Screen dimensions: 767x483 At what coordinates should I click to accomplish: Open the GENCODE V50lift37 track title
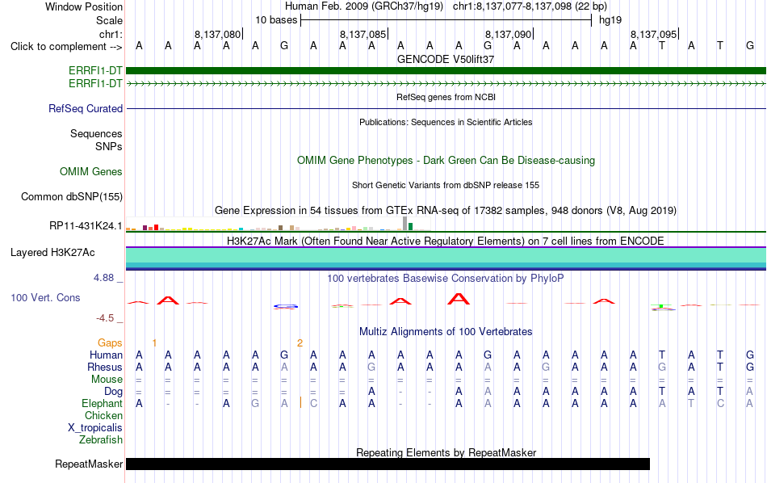click(x=446, y=59)
